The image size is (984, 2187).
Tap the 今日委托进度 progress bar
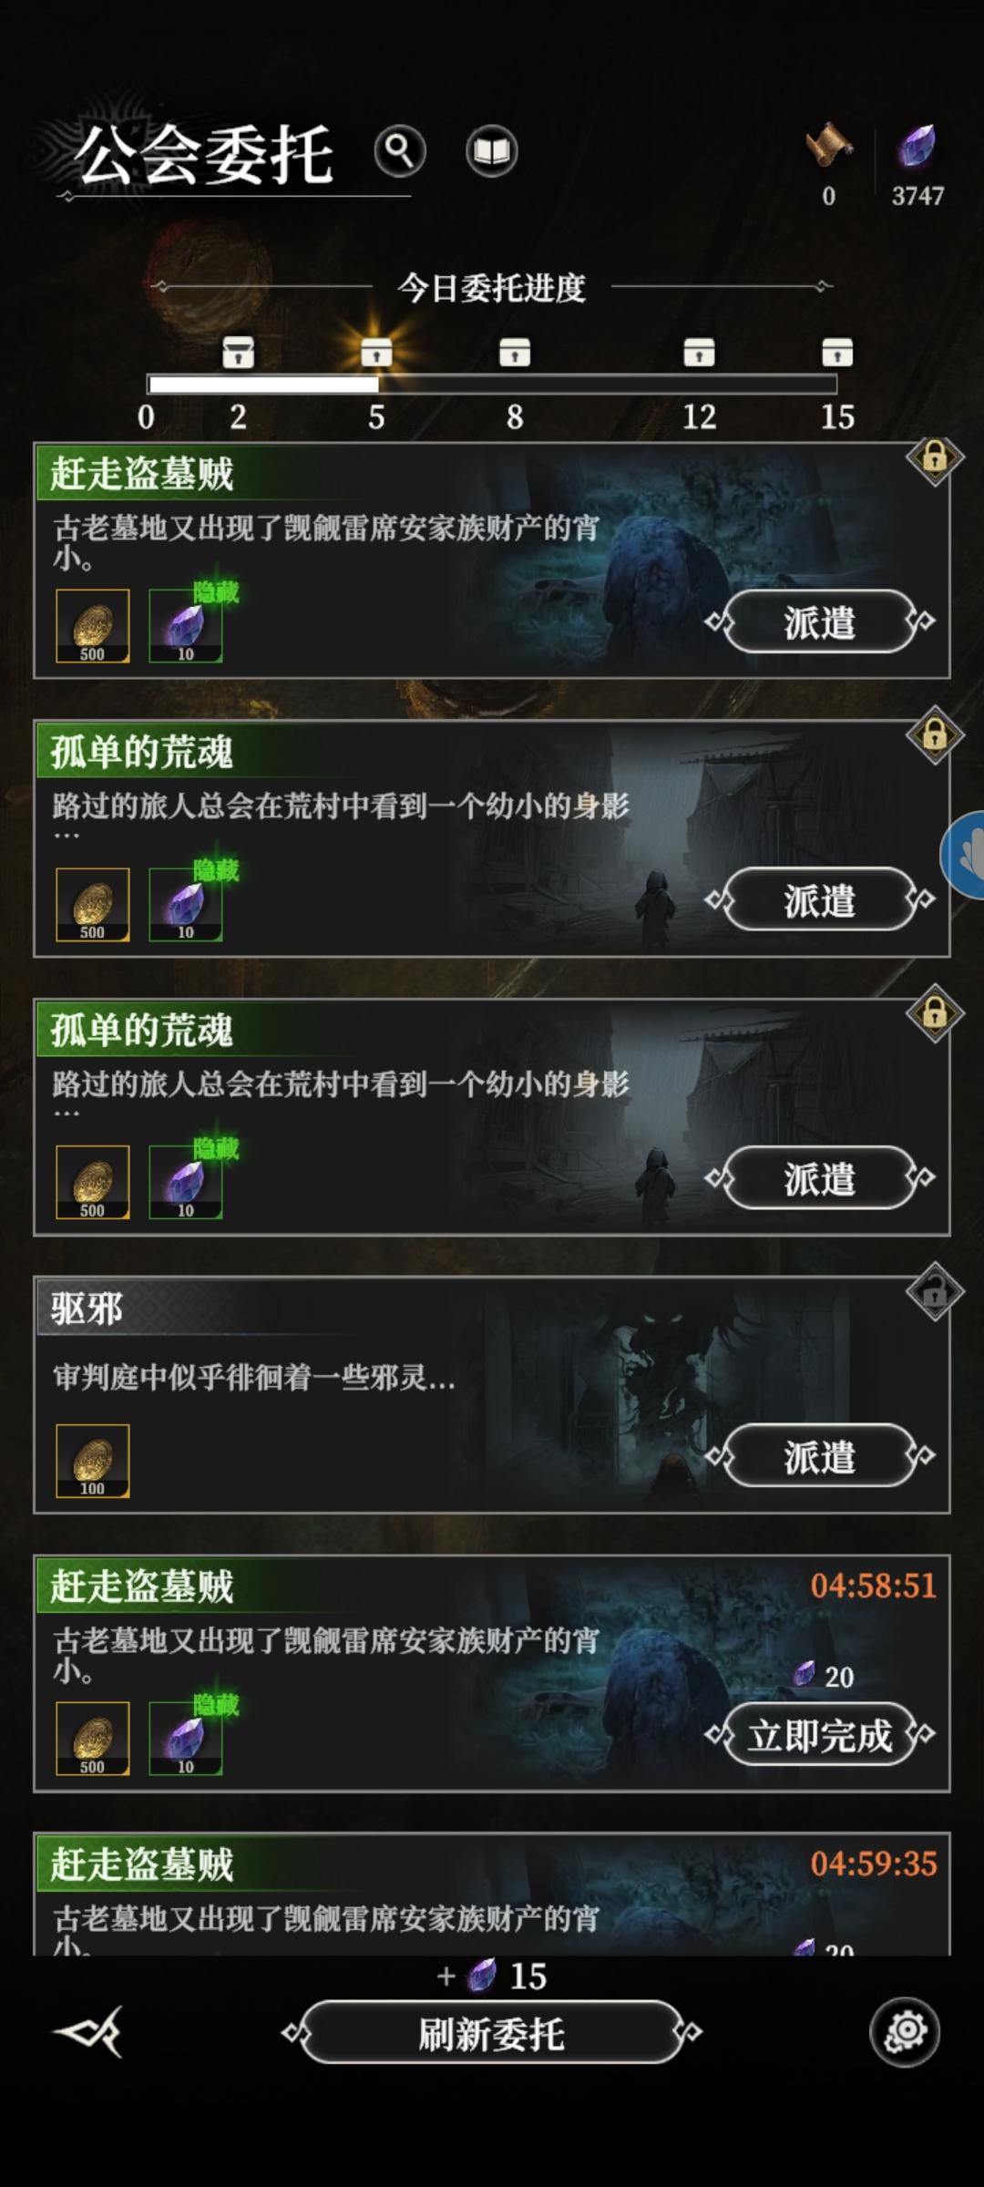(492, 384)
